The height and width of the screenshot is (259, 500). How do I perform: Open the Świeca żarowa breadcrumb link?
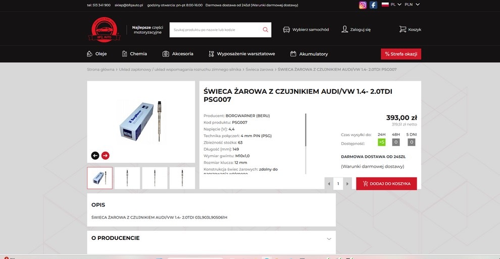(x=259, y=70)
